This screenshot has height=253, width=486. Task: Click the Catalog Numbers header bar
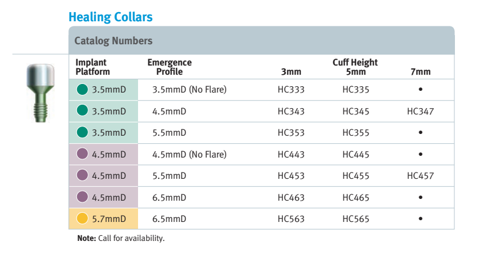click(261, 40)
